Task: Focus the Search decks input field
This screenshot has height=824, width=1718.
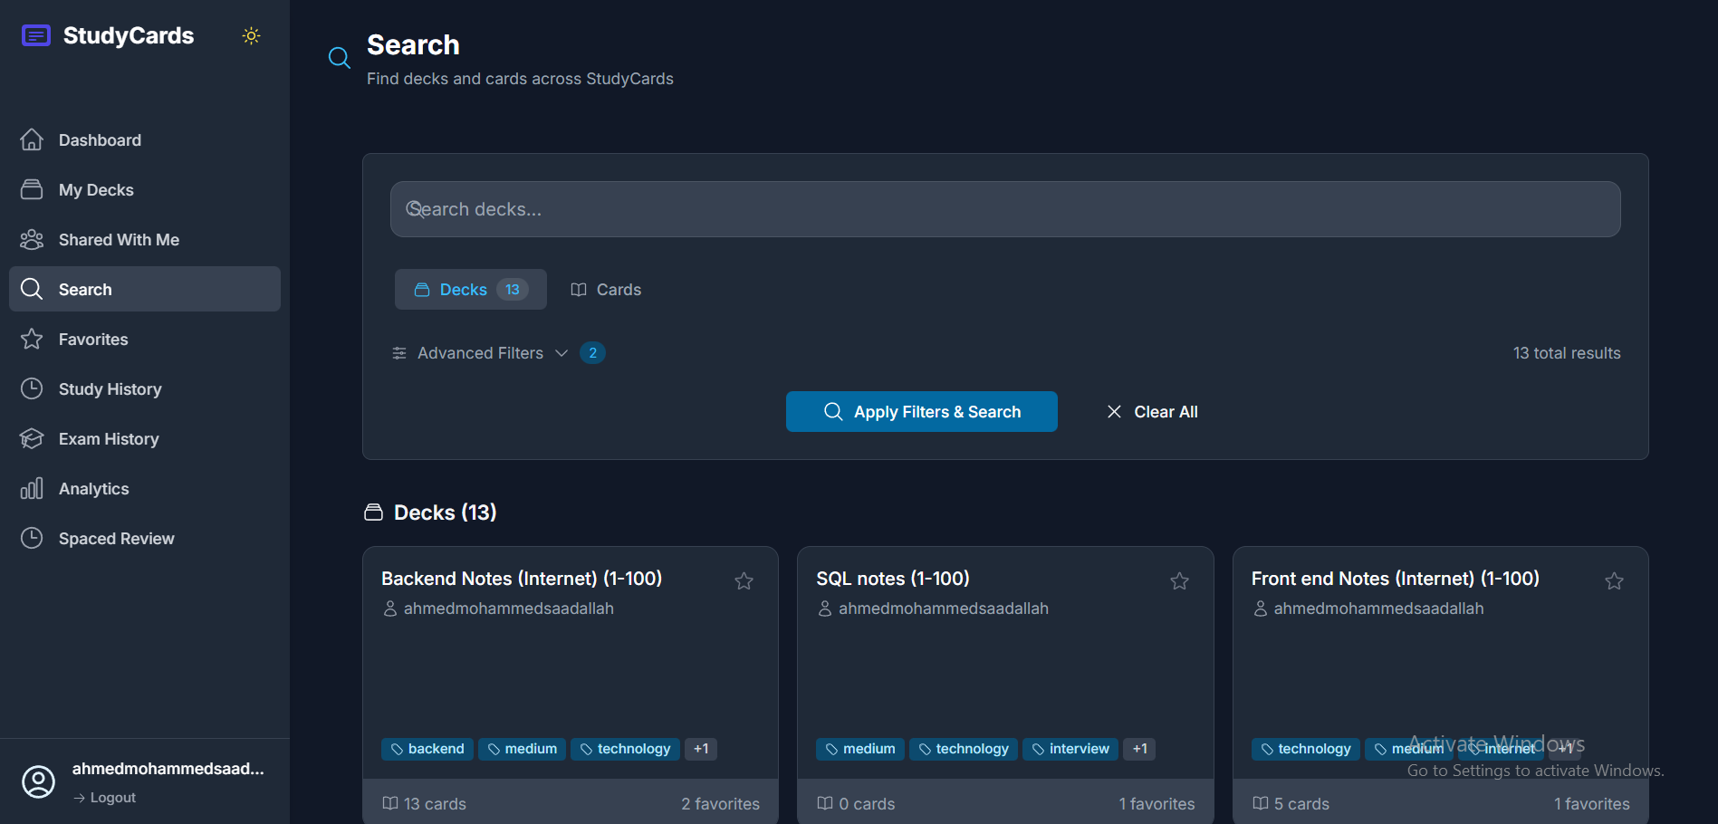Action: click(1005, 209)
